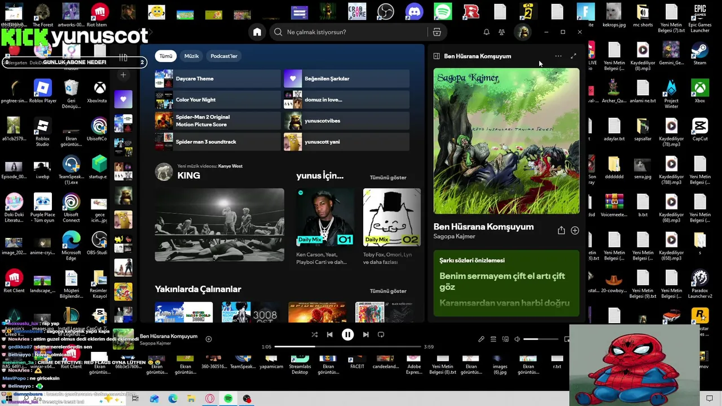
Task: Share the song Ben Hüsrana Komşuyum
Action: tap(561, 230)
